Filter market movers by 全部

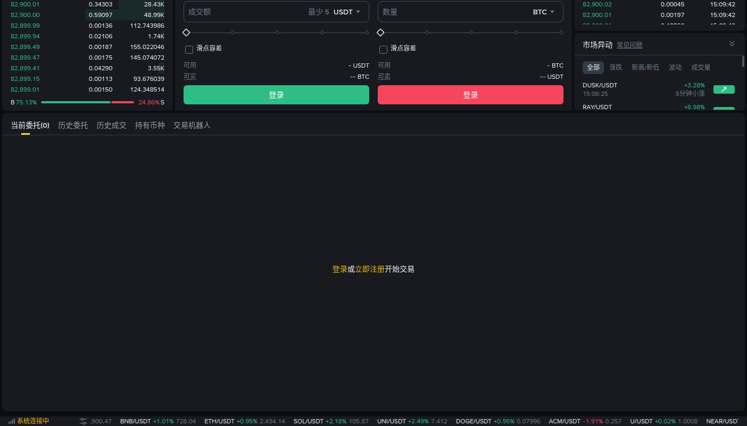click(593, 68)
